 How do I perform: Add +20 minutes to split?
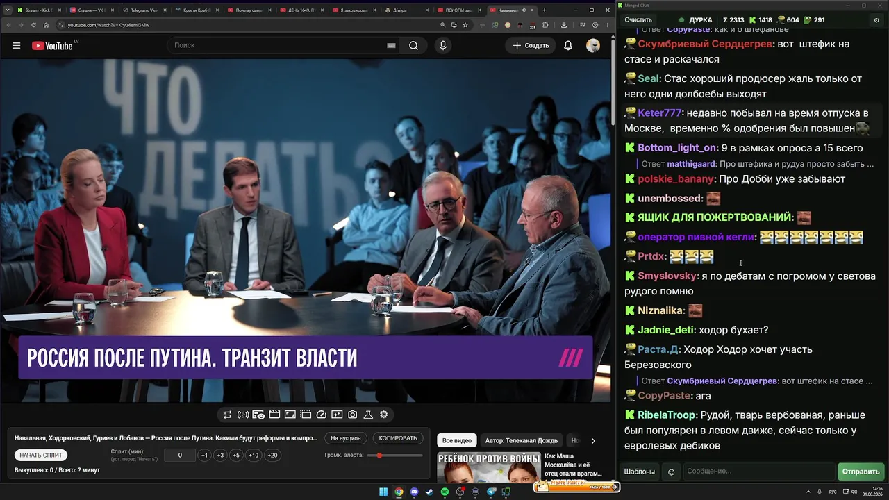point(272,456)
